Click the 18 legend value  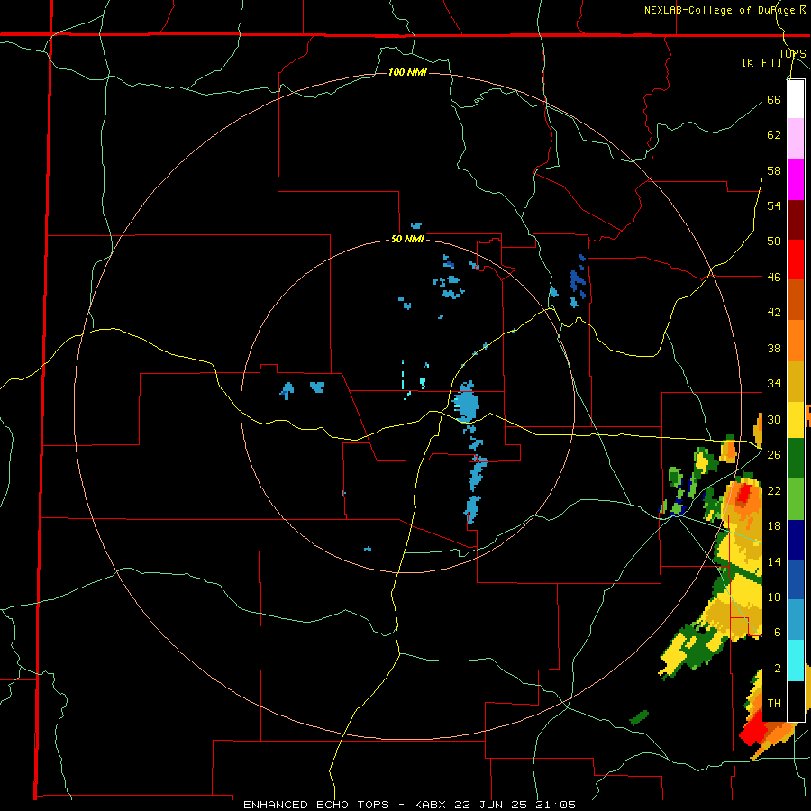coord(774,526)
